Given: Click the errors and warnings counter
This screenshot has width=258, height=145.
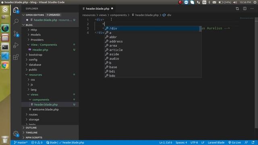Looking at the screenshot, I should point(37,143).
